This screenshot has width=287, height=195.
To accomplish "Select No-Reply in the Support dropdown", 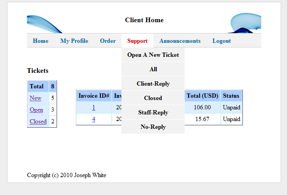I will [x=153, y=127].
